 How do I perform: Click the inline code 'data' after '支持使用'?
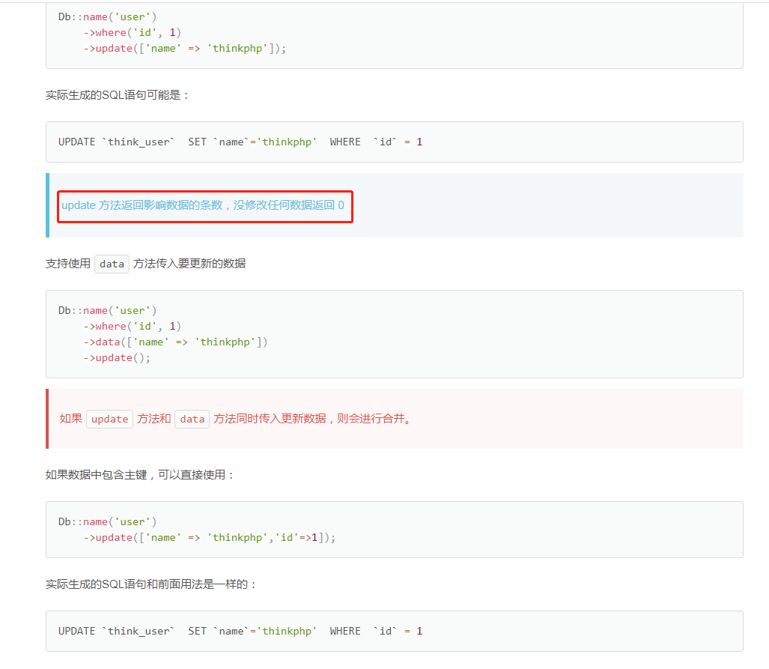[x=112, y=264]
